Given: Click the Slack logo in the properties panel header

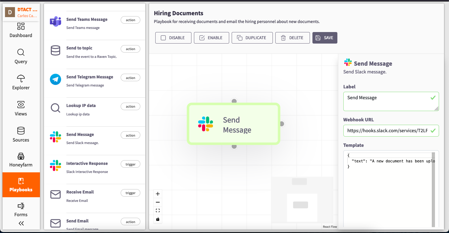Looking at the screenshot, I should (348, 62).
